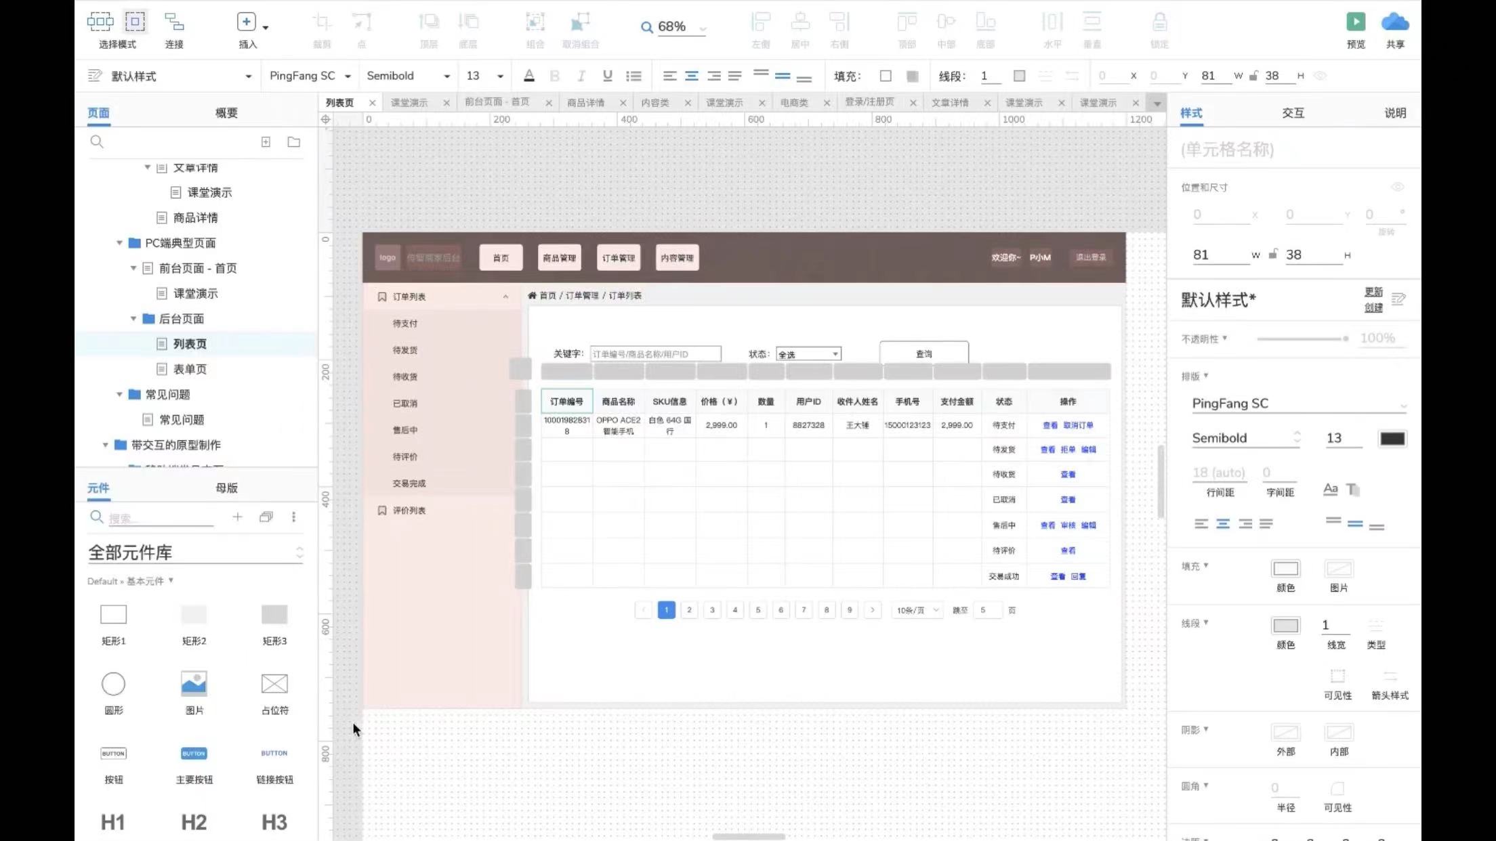This screenshot has height=841, width=1496.
Task: Toggle visibility eye icon in position section
Action: (1396, 187)
